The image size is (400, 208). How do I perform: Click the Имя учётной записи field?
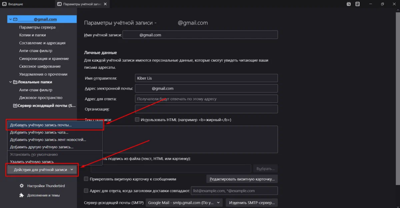pyautogui.click(x=200, y=35)
